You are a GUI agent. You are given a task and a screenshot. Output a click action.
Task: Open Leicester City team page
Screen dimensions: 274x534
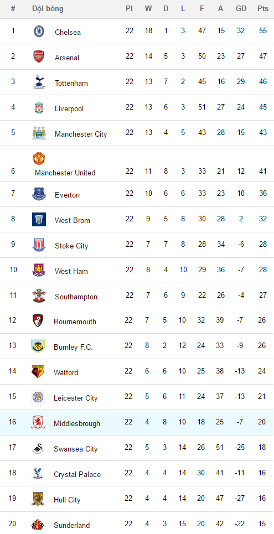pyautogui.click(x=76, y=398)
